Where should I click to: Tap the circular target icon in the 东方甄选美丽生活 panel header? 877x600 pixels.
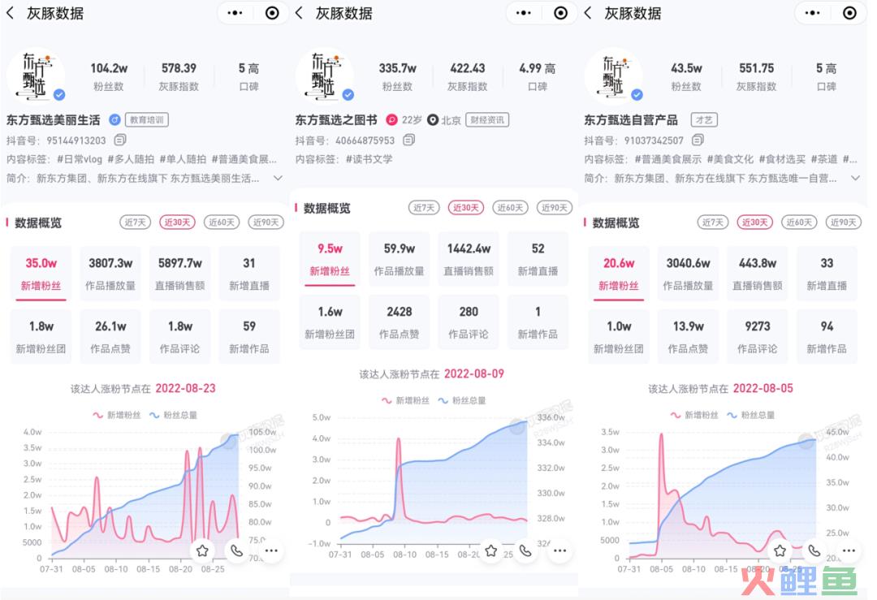272,13
